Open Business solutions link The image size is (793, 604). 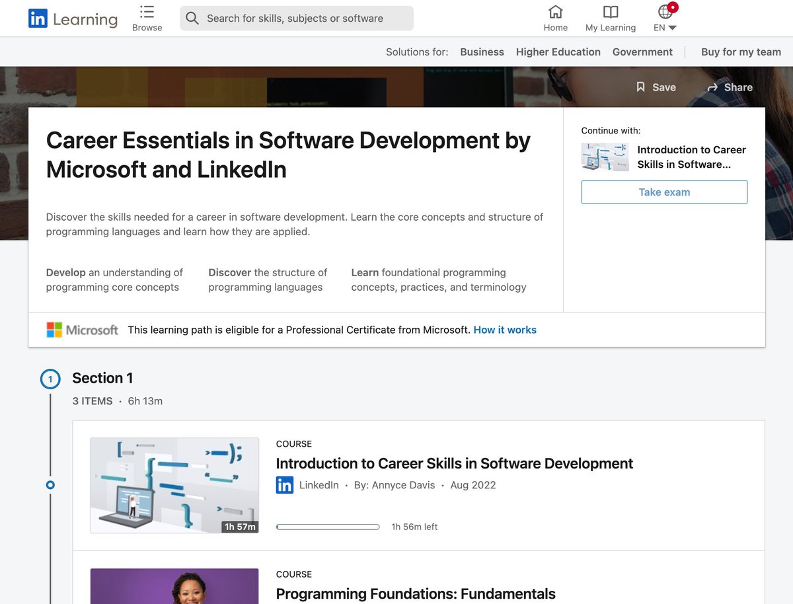point(482,52)
